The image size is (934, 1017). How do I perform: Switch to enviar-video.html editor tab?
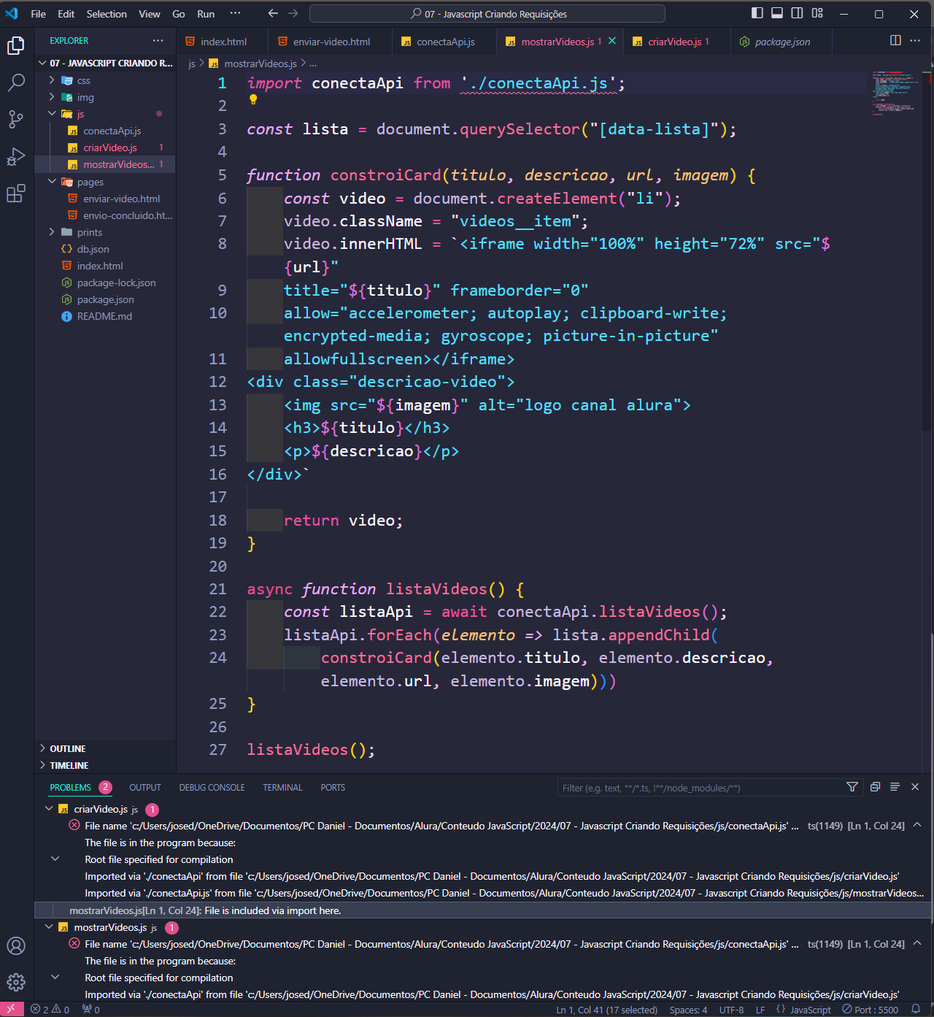tap(331, 42)
